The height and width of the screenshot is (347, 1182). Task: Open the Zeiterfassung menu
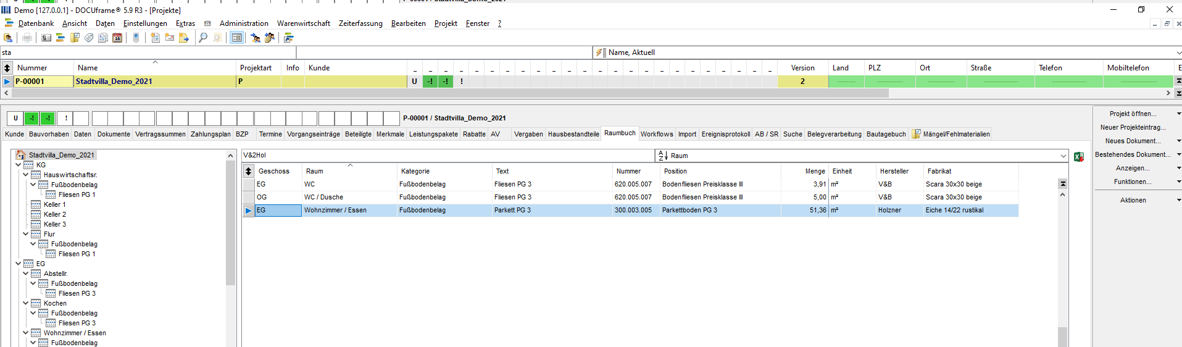click(360, 23)
